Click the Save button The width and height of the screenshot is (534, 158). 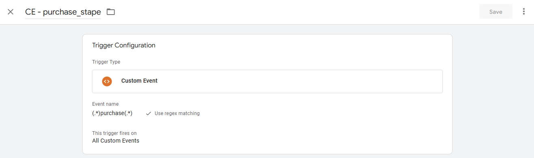point(496,12)
